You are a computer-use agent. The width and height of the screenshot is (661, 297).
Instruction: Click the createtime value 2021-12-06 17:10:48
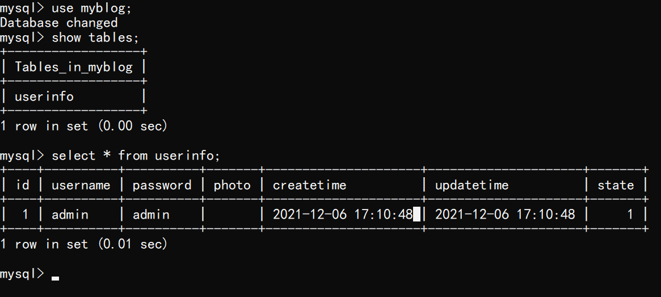(x=343, y=215)
